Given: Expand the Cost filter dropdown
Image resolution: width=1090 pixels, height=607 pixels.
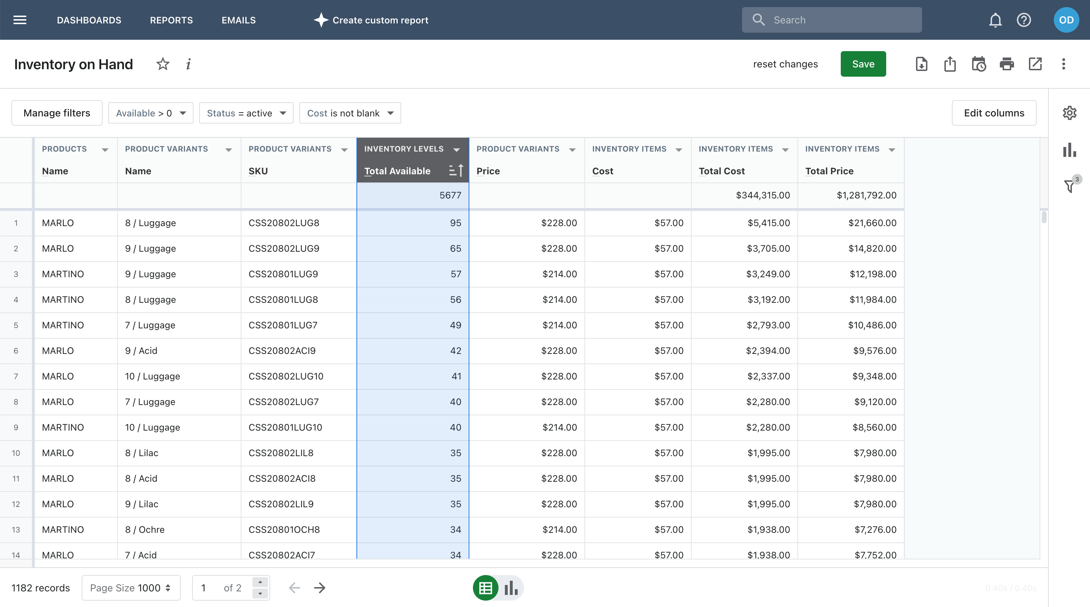Looking at the screenshot, I should tap(389, 113).
